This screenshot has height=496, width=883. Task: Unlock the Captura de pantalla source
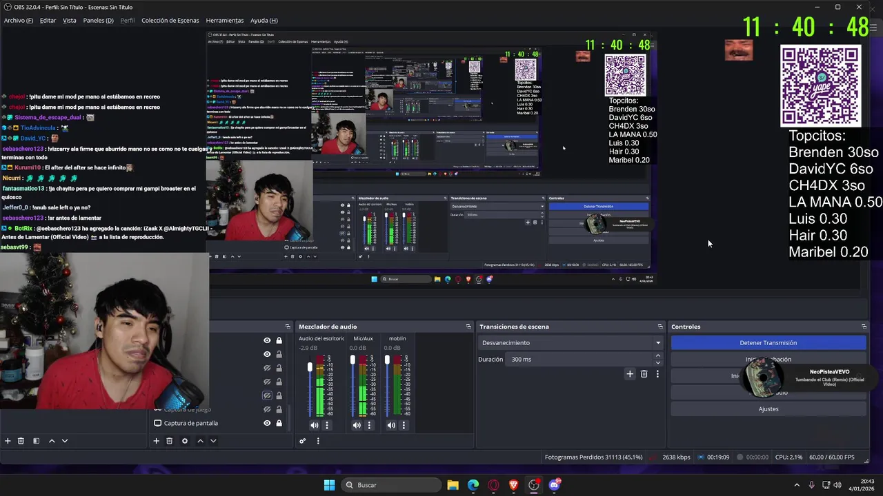pos(279,423)
